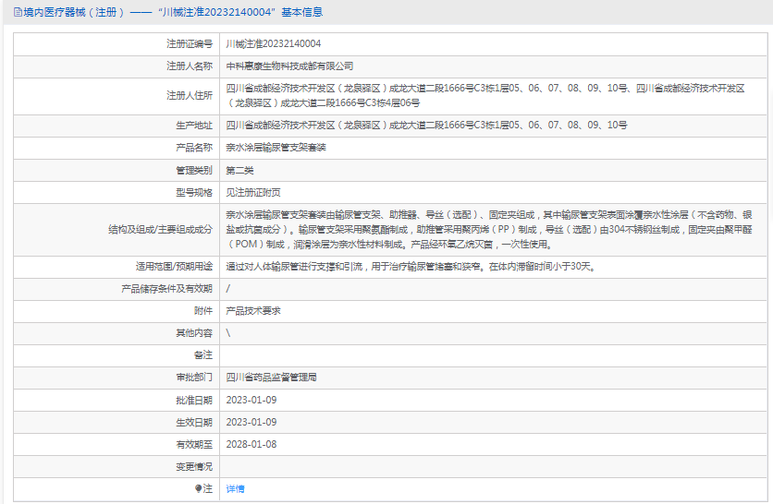Click the 有效期至 label
This screenshot has height=504, width=773.
194,444
